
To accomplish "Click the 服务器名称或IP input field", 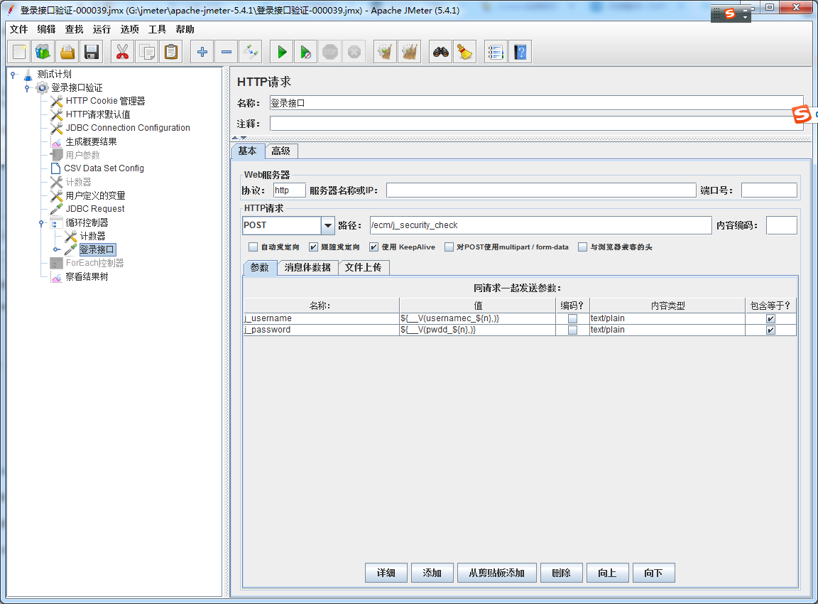I will click(x=541, y=190).
